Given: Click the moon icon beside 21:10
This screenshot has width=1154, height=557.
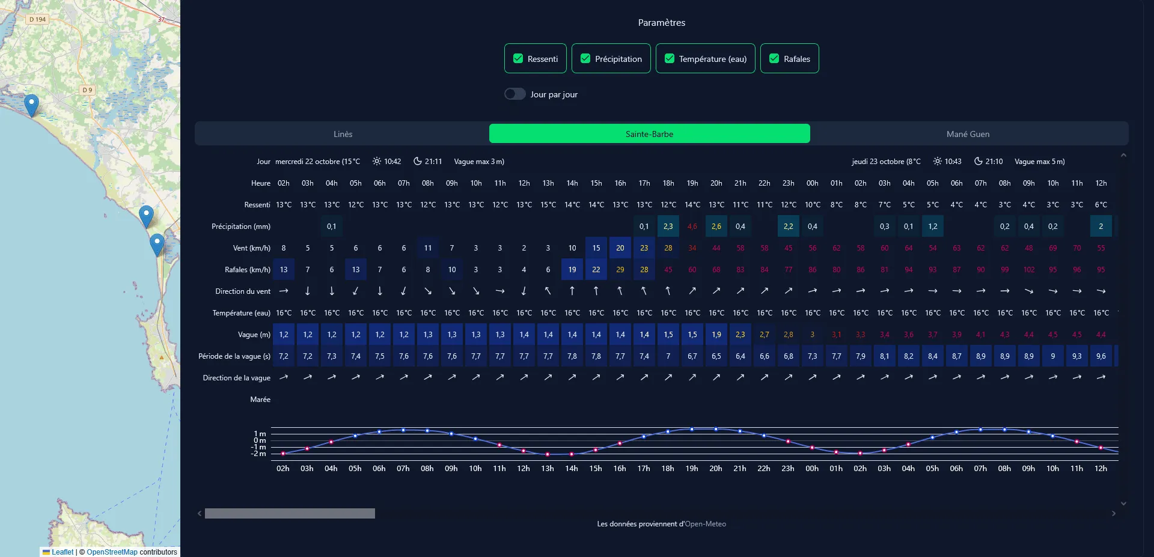Looking at the screenshot, I should [978, 162].
